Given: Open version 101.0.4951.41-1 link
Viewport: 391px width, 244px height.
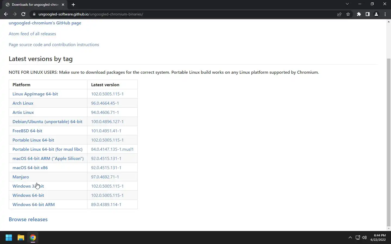Looking at the screenshot, I should coord(106,131).
